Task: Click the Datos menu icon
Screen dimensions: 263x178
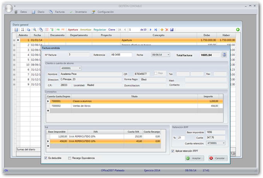Action: click(x=16, y=12)
